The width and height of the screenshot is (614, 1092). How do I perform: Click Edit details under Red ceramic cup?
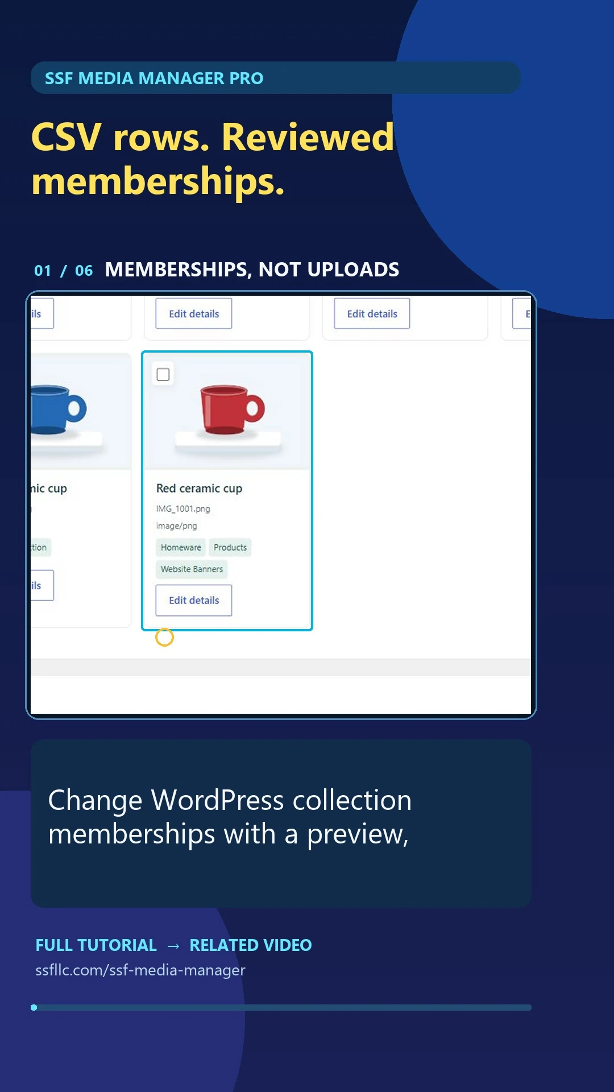[x=194, y=600]
